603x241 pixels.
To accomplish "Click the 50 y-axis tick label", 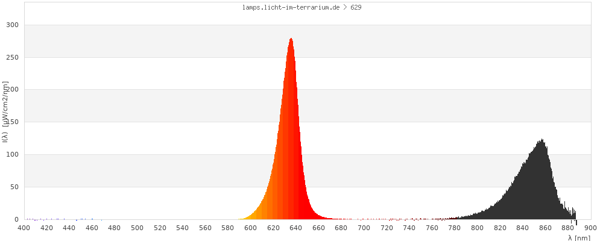I will pos(14,187).
